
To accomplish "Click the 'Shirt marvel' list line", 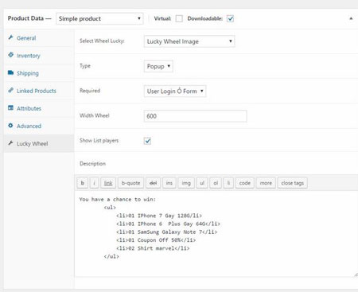I will click(153, 248).
